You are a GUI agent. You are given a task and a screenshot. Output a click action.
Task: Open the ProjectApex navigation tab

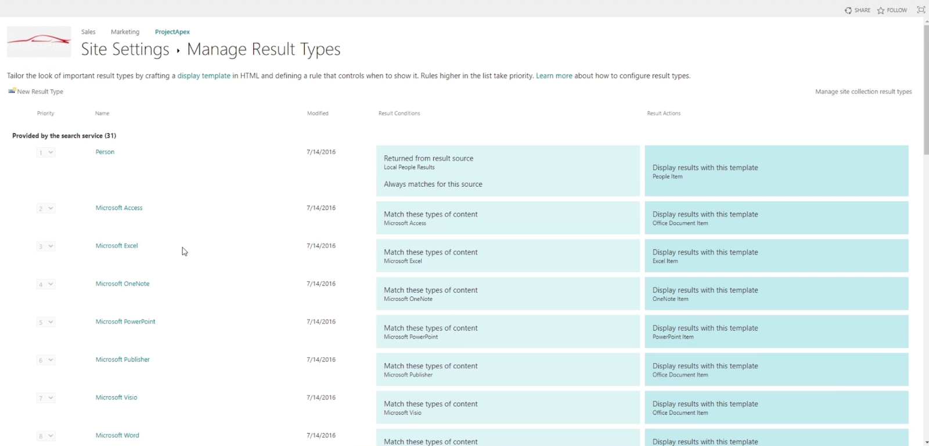click(172, 32)
